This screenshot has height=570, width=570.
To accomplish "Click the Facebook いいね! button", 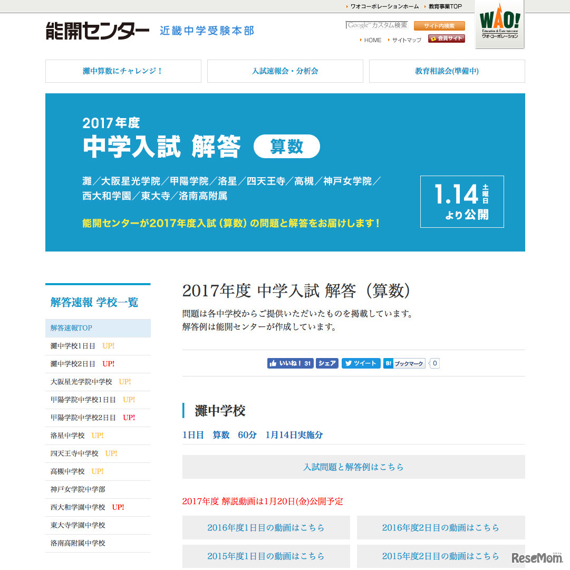I will 290,363.
